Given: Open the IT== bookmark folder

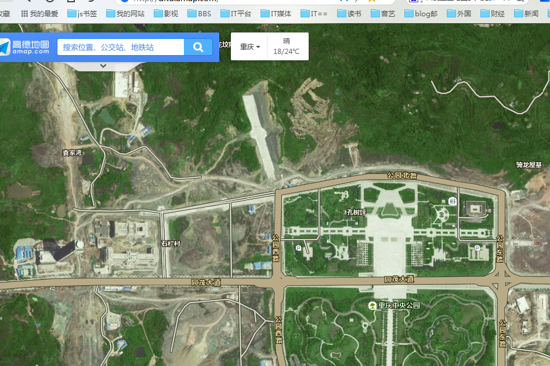Looking at the screenshot, I should (314, 14).
